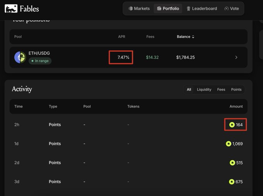Click the Markets icon in navigation
This screenshot has width=263, height=196.
[130, 8]
